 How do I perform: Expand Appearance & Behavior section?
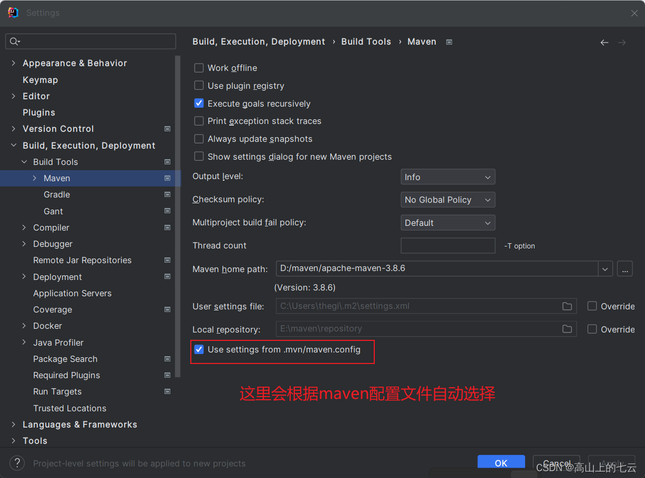13,63
